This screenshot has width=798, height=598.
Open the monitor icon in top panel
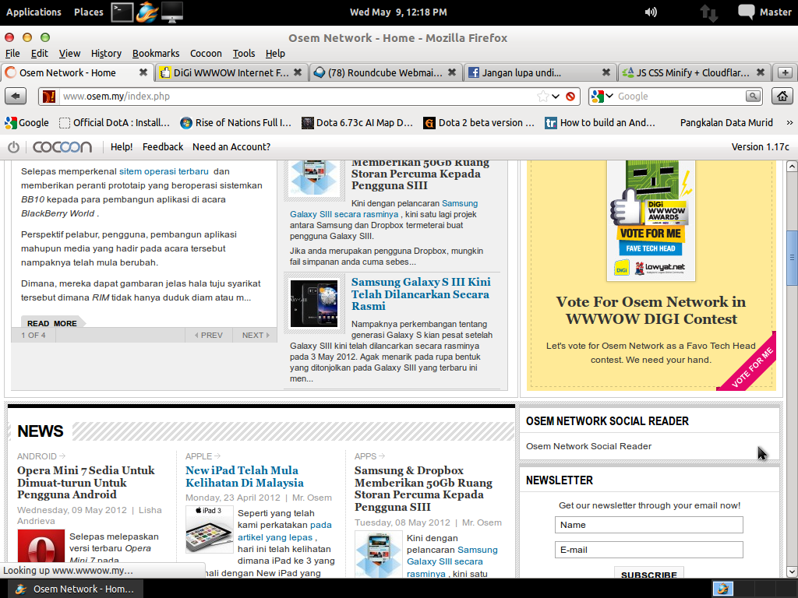(x=172, y=12)
